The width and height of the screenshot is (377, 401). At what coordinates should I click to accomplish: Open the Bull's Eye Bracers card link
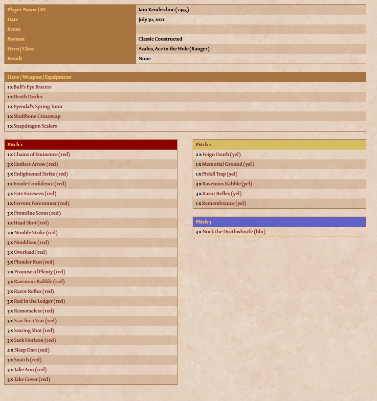32,87
